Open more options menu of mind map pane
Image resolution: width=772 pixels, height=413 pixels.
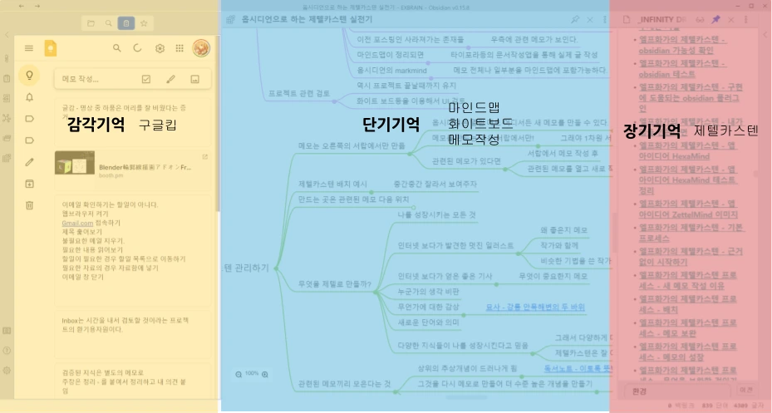pyautogui.click(x=605, y=20)
